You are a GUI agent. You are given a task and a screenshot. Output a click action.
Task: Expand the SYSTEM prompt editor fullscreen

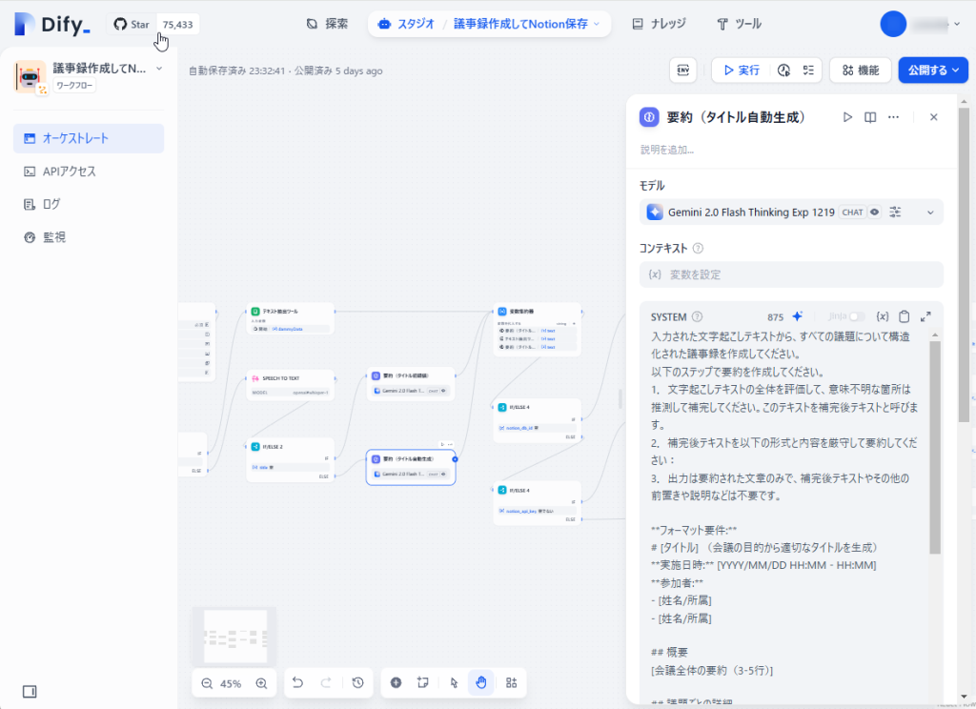tap(925, 316)
